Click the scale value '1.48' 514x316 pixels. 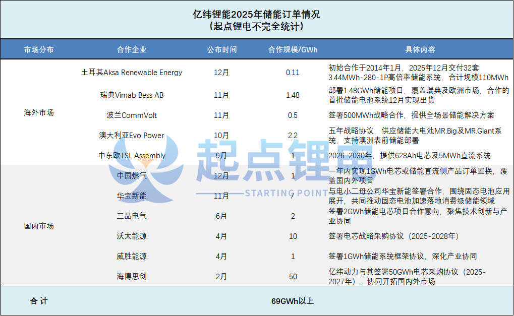pyautogui.click(x=293, y=95)
